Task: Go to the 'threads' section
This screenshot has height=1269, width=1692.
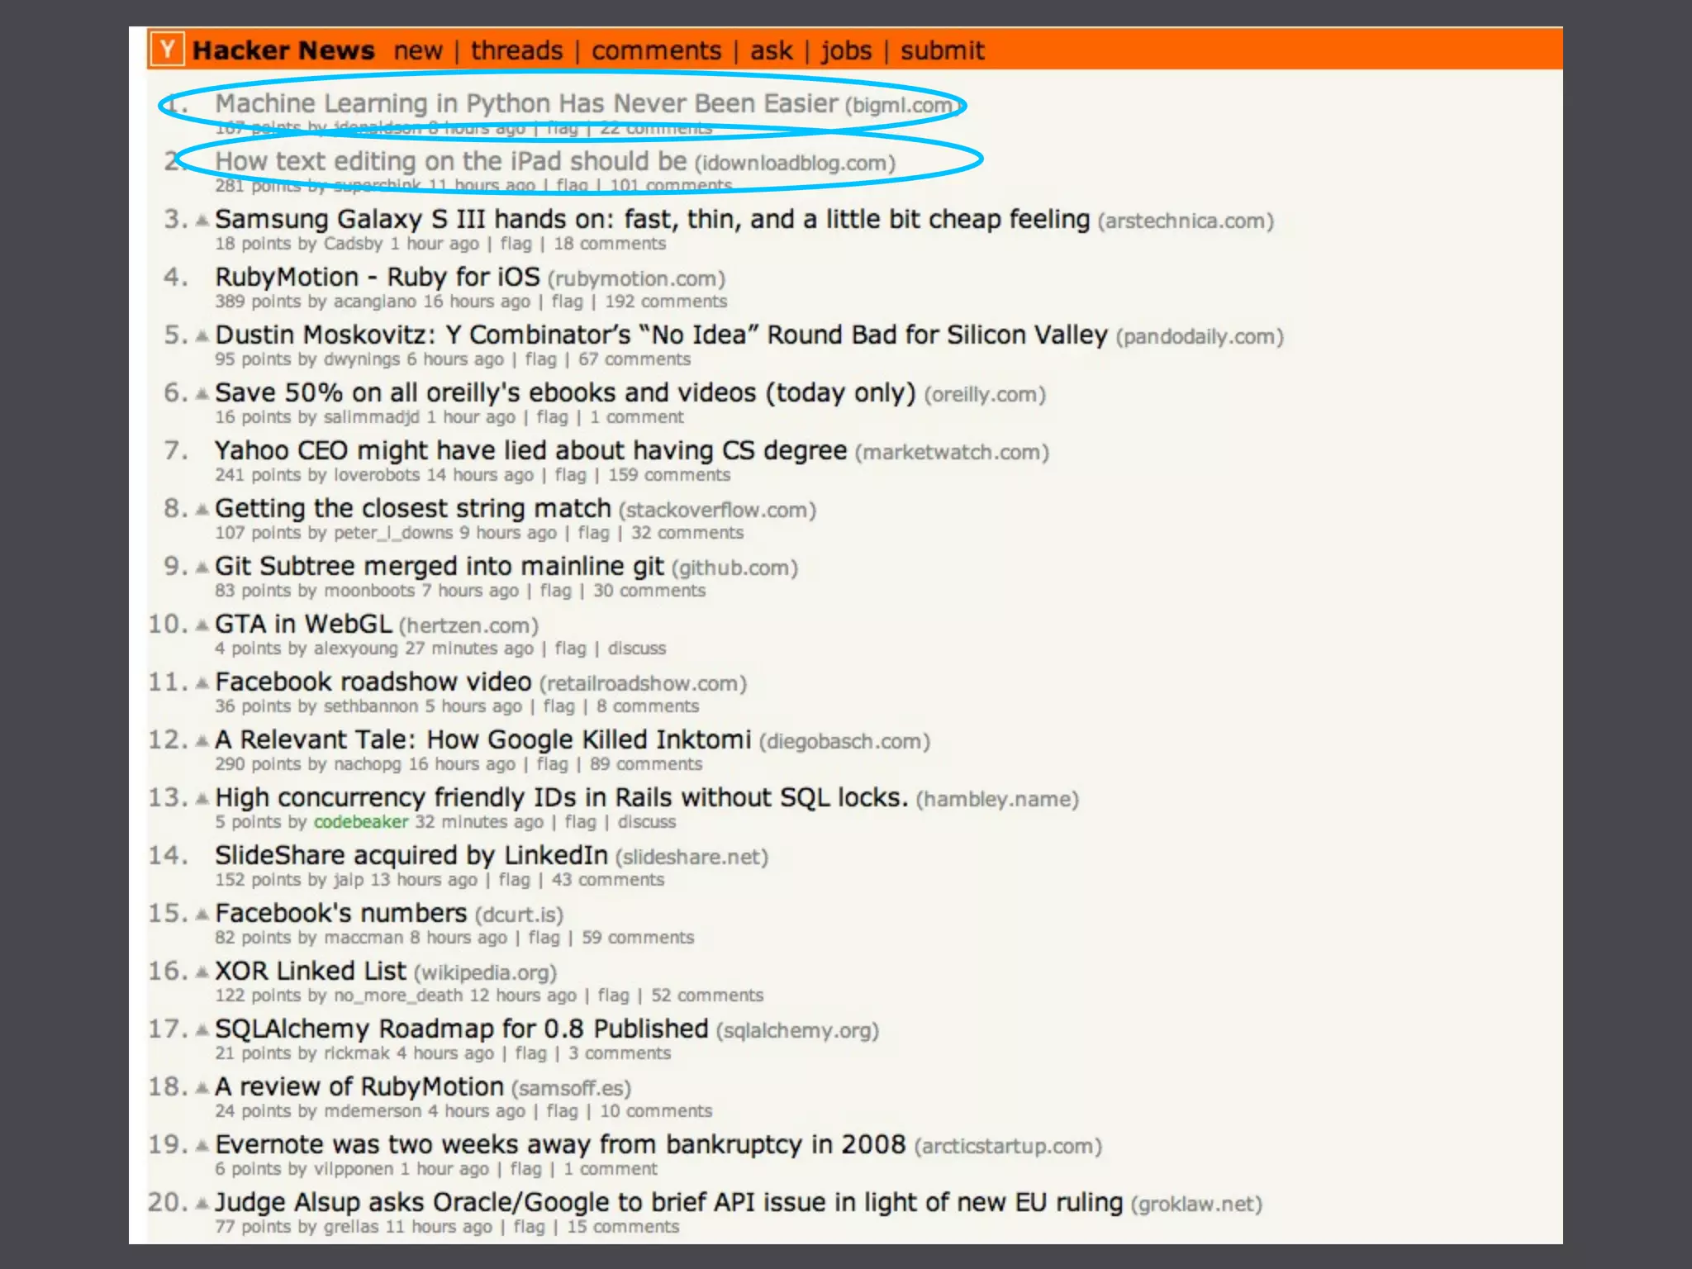Action: pyautogui.click(x=516, y=51)
